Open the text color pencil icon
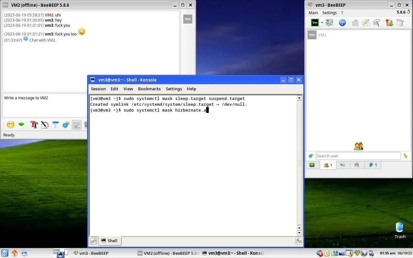 (45, 124)
